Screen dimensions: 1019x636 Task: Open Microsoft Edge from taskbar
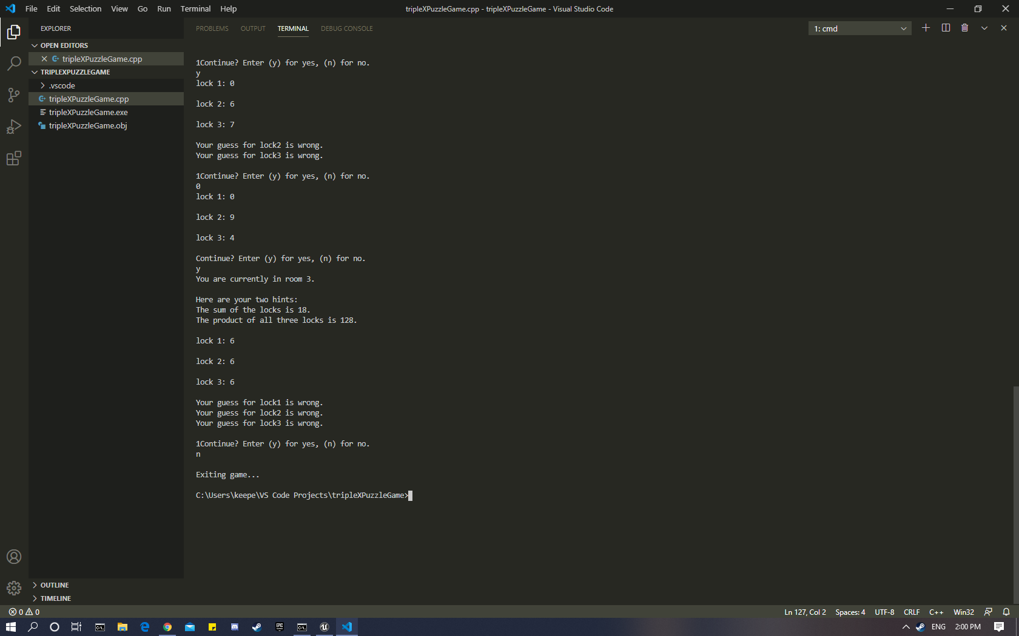(x=145, y=627)
